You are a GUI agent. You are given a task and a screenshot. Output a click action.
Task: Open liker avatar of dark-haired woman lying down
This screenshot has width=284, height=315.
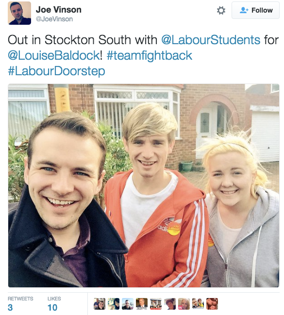coord(114,304)
